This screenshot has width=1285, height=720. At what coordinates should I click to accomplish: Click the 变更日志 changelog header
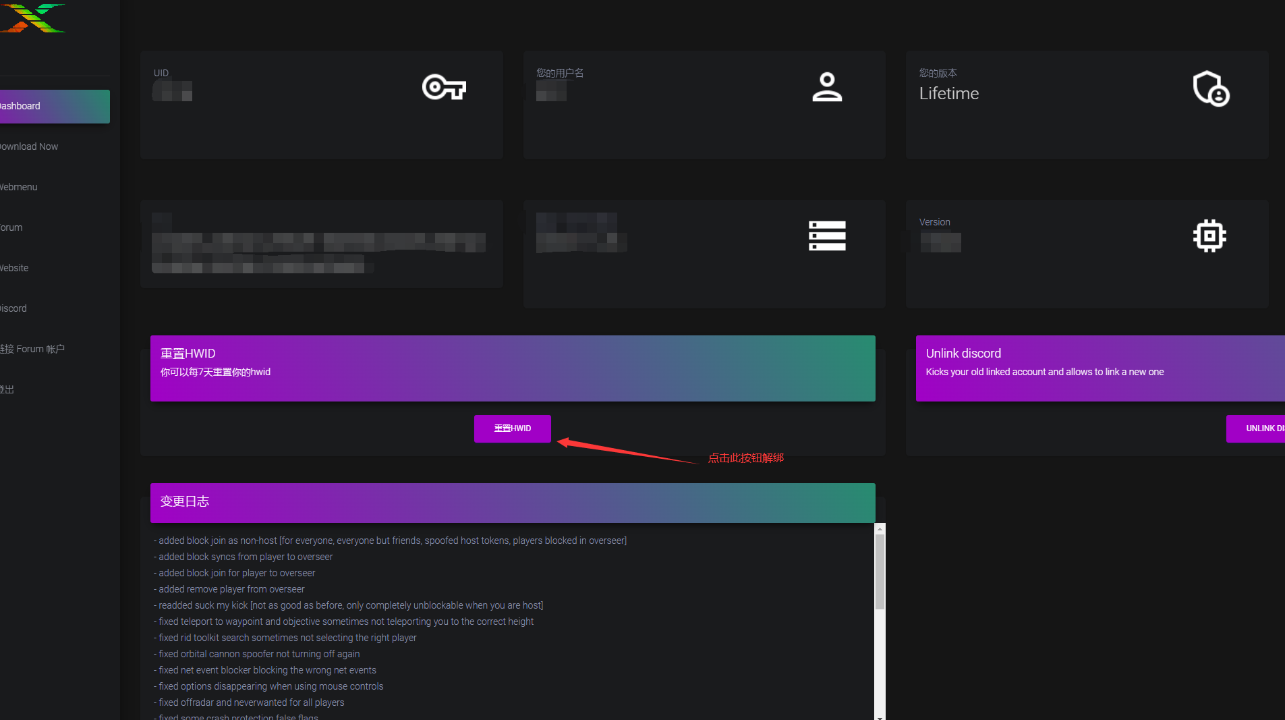point(512,503)
